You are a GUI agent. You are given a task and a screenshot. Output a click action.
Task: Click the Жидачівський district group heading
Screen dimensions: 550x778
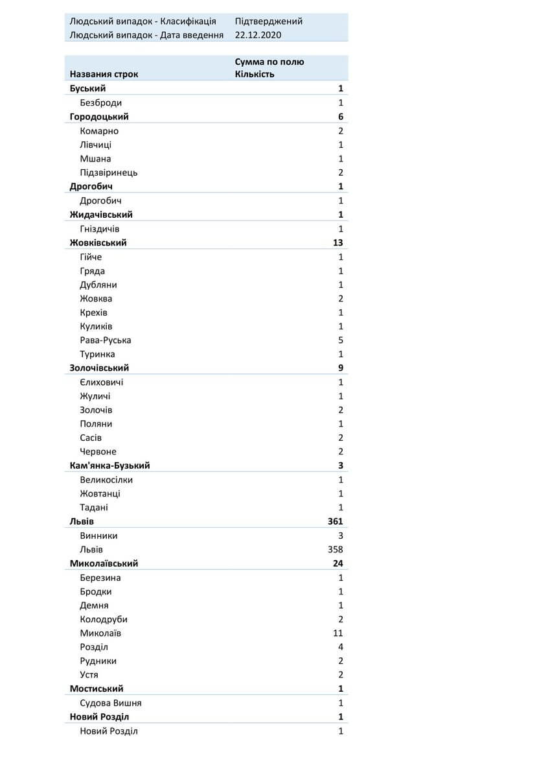101,215
